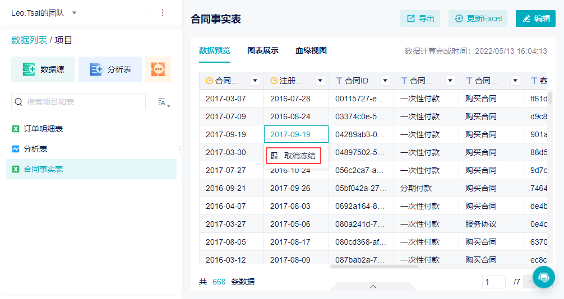The image size is (564, 299).
Task: Click Excel icon beside 订单明细表
Action: (16, 129)
